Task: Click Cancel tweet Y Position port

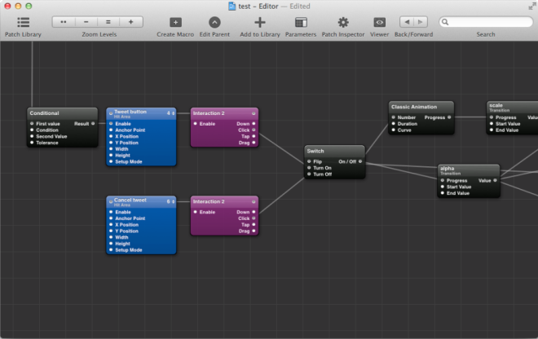Action: tap(111, 231)
